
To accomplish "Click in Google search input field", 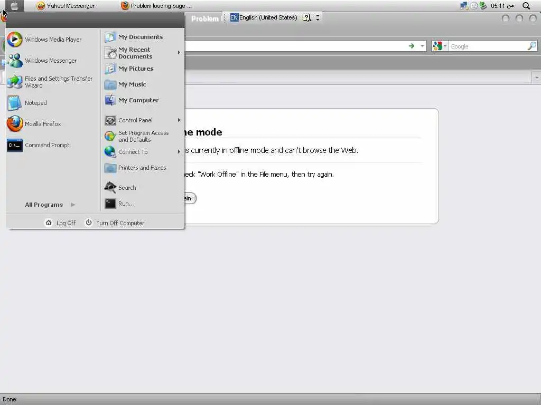I will [488, 46].
